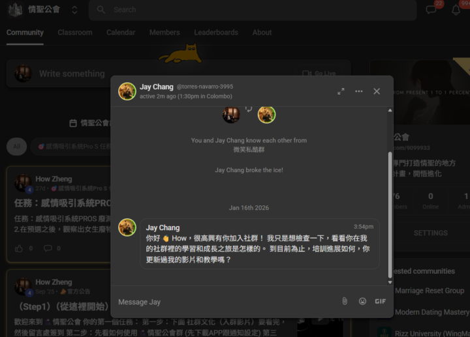Open chat messages icon in header
The width and height of the screenshot is (470, 337).
point(431,9)
